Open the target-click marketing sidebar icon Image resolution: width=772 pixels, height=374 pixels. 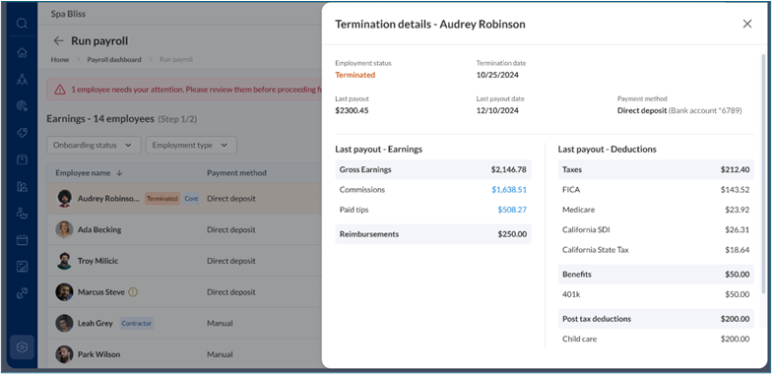pos(22,106)
